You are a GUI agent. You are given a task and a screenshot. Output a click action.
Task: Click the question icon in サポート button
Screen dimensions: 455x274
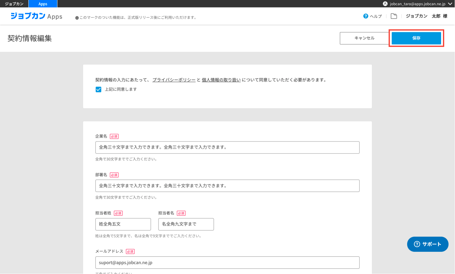point(417,244)
